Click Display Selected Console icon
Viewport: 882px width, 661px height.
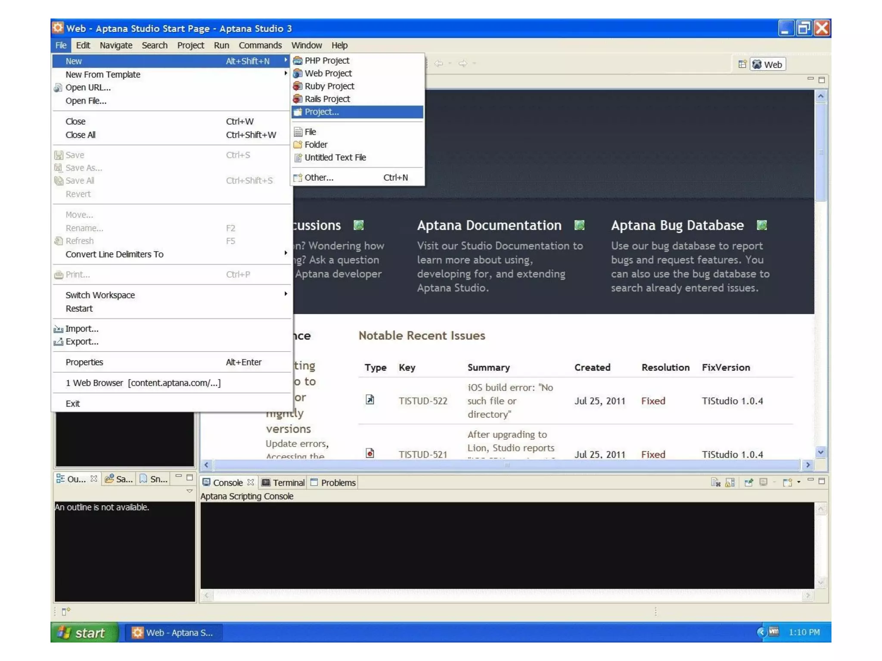click(x=764, y=482)
